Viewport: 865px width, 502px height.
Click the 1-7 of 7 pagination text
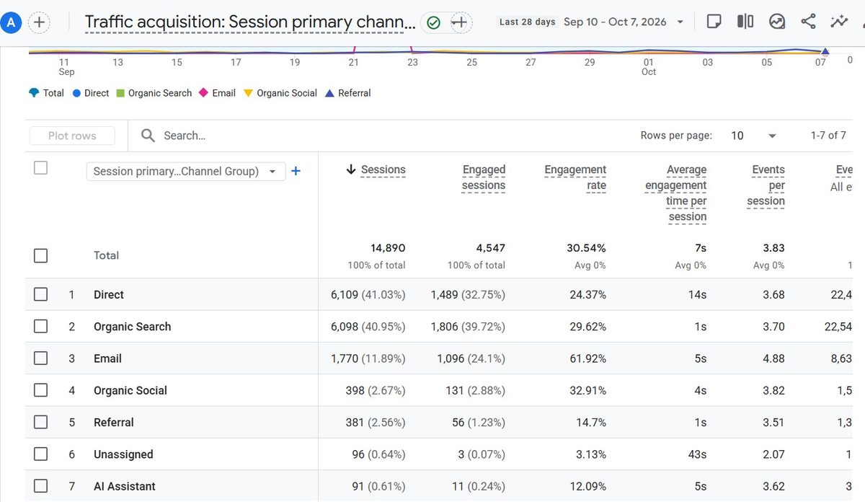point(828,136)
